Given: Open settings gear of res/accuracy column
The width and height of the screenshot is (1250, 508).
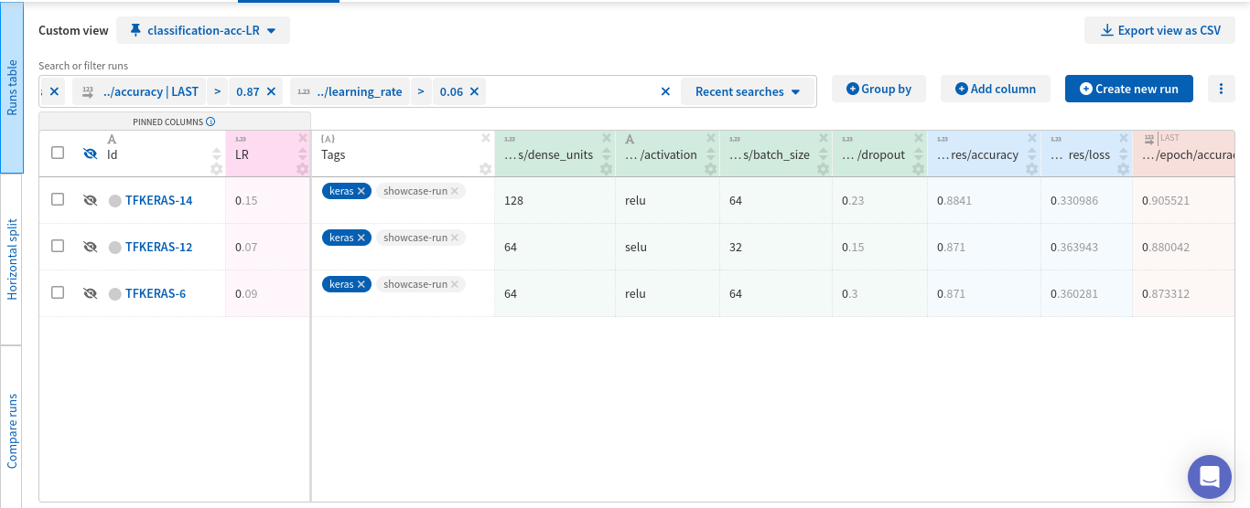Looking at the screenshot, I should point(1032,169).
